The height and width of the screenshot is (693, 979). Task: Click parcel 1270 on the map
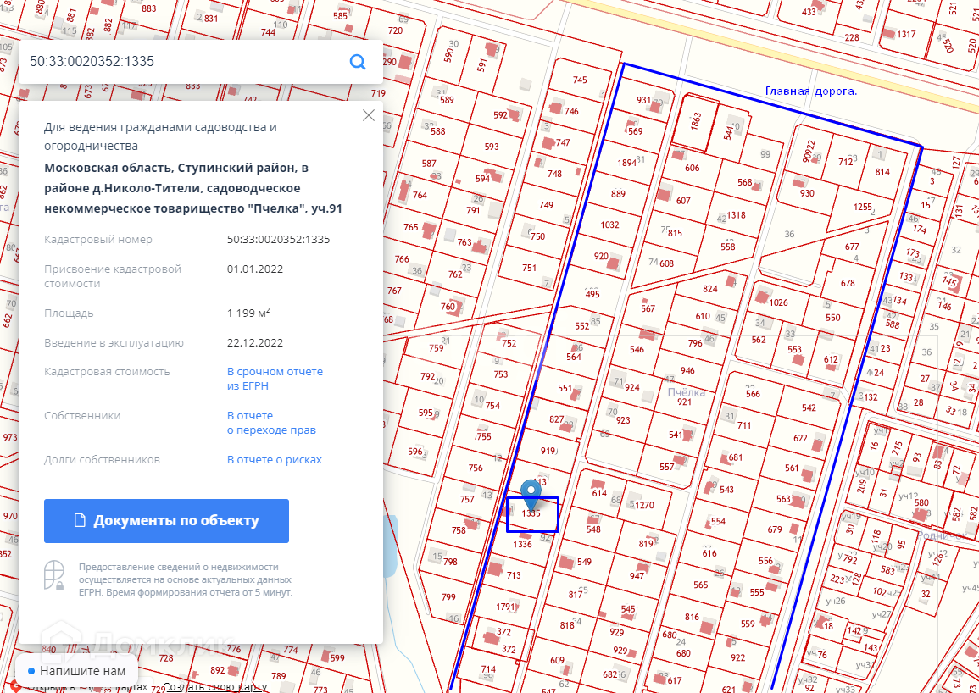(644, 505)
